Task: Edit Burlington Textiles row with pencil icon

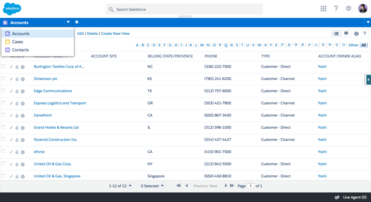Action: point(11,67)
